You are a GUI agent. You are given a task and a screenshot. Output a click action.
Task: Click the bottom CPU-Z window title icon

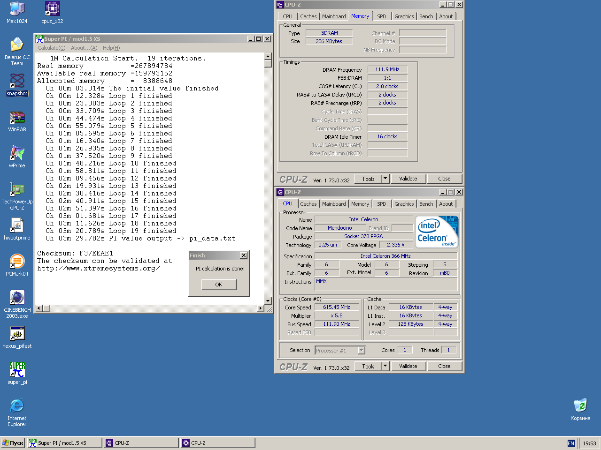coord(280,192)
